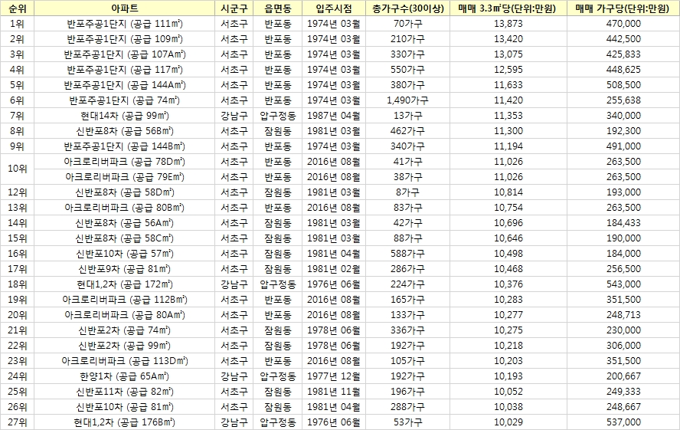Click the 매매 가구당 column header

(623, 8)
